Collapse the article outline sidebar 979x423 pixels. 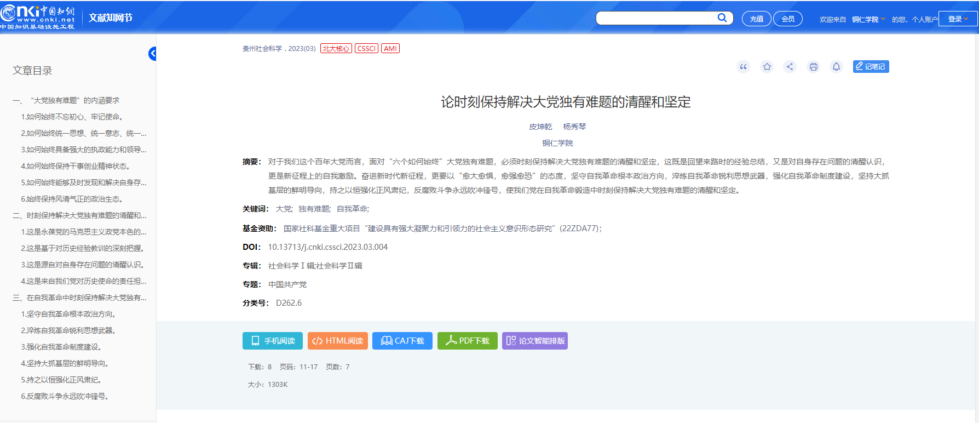click(152, 54)
